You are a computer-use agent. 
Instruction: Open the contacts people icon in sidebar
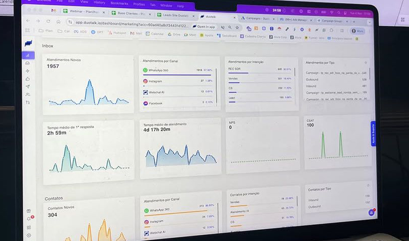[x=28, y=94]
